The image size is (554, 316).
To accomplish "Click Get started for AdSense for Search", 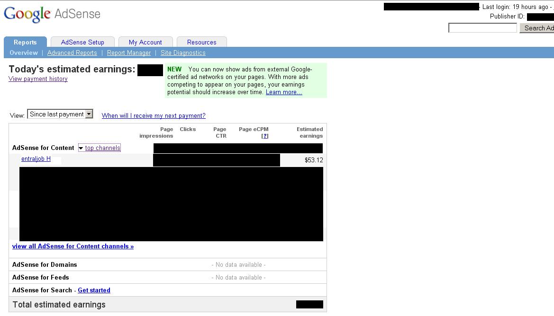I will coord(94,290).
